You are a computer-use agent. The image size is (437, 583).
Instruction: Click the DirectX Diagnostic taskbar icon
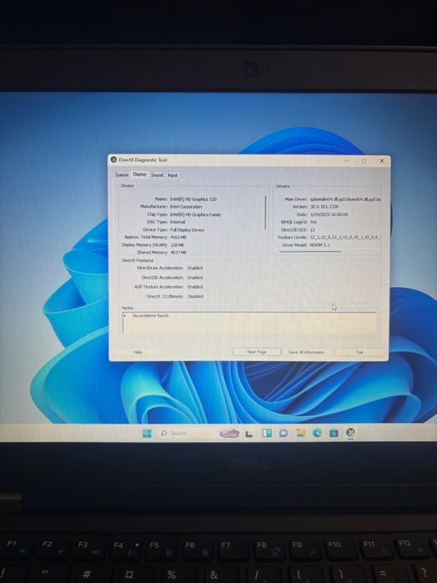[351, 432]
